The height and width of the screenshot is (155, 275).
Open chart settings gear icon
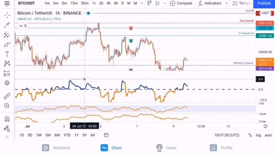point(266,126)
